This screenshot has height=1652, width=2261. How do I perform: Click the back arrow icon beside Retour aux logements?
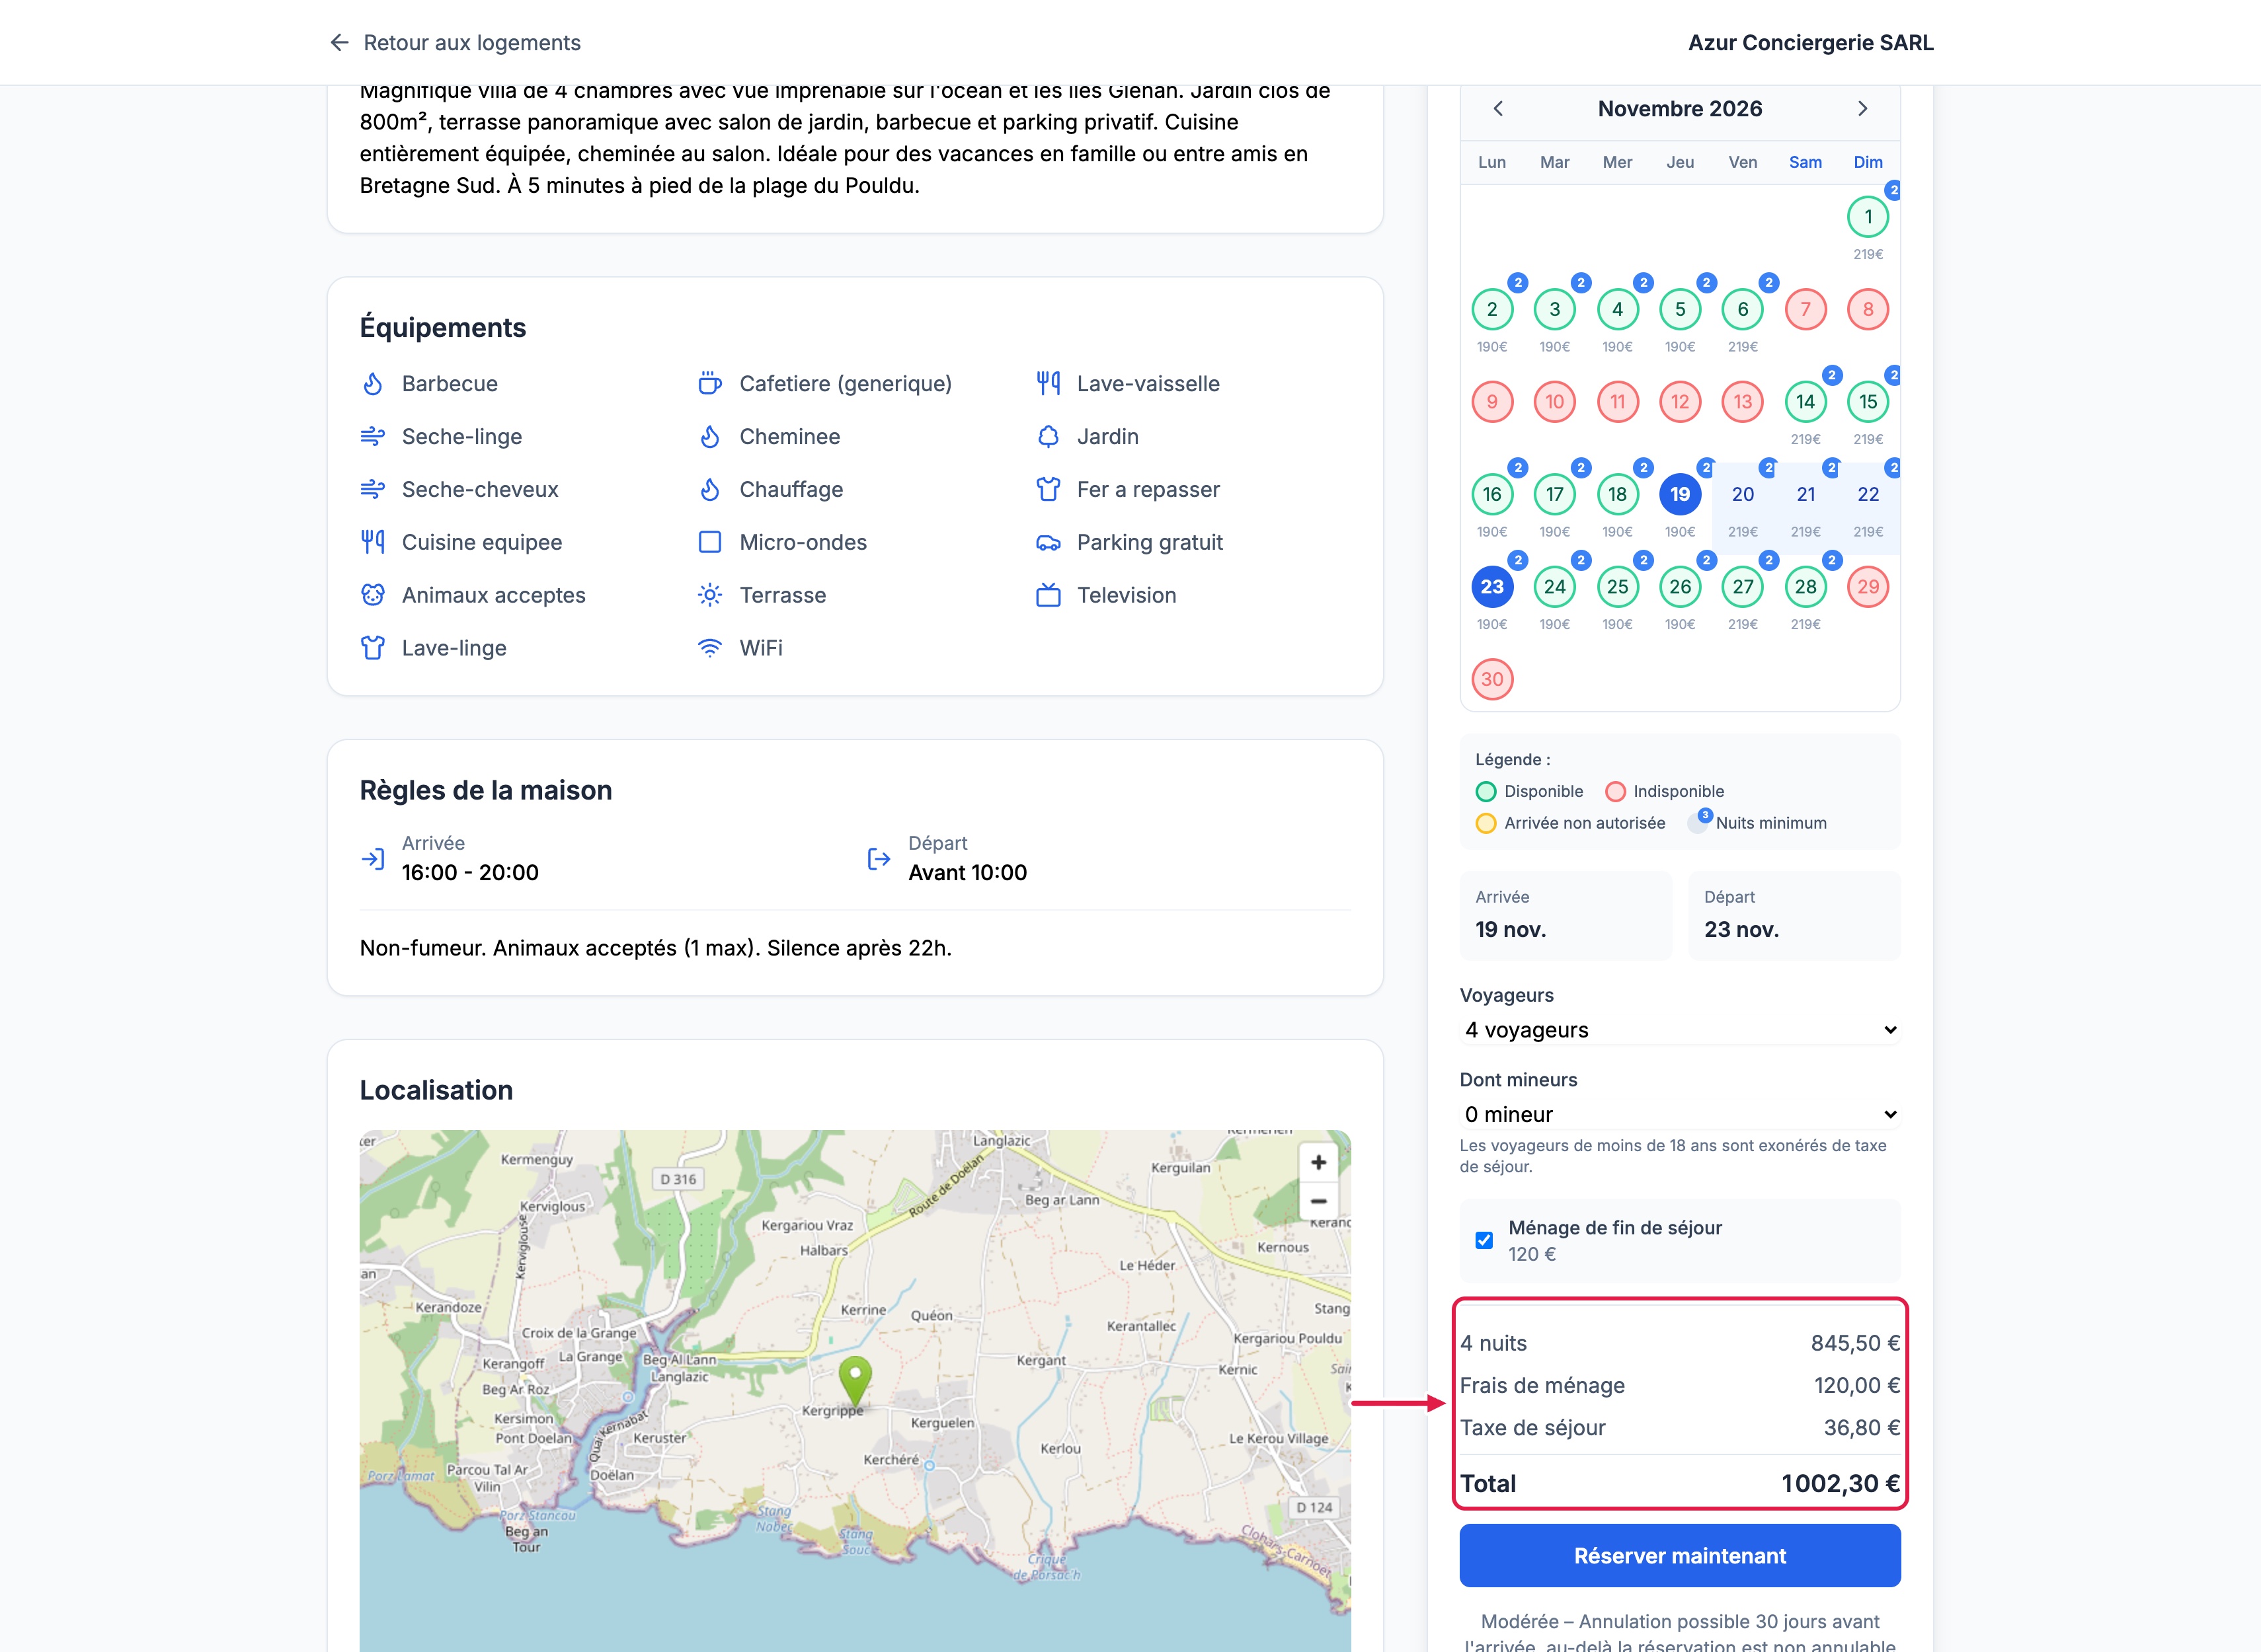click(x=339, y=42)
